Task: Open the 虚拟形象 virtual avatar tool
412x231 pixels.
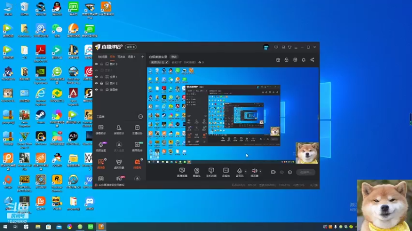Action: coord(119,164)
